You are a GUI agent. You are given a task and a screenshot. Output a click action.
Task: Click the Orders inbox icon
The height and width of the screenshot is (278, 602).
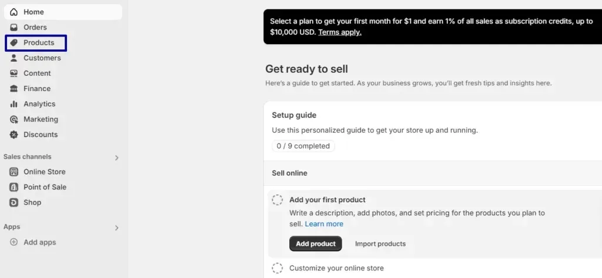click(14, 27)
